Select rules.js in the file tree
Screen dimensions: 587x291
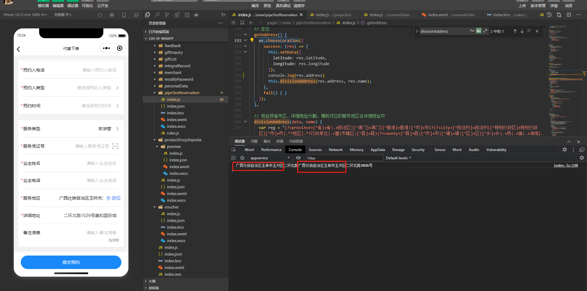point(173,133)
